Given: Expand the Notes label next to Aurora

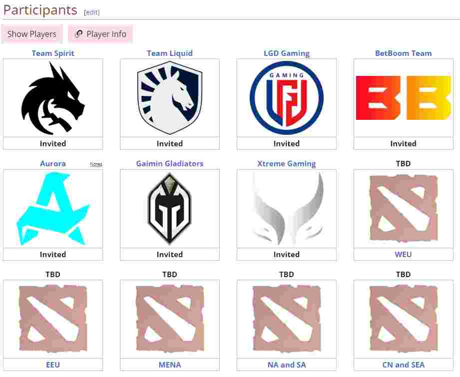Looking at the screenshot, I should 96,164.
